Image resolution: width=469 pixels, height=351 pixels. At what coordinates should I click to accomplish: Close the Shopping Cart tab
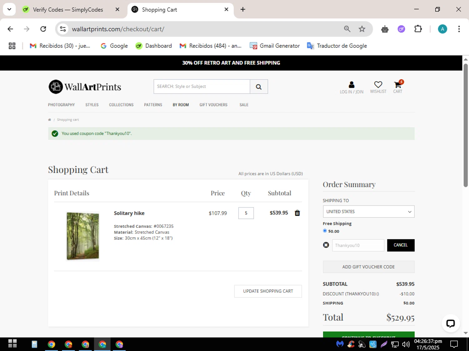coord(226,9)
